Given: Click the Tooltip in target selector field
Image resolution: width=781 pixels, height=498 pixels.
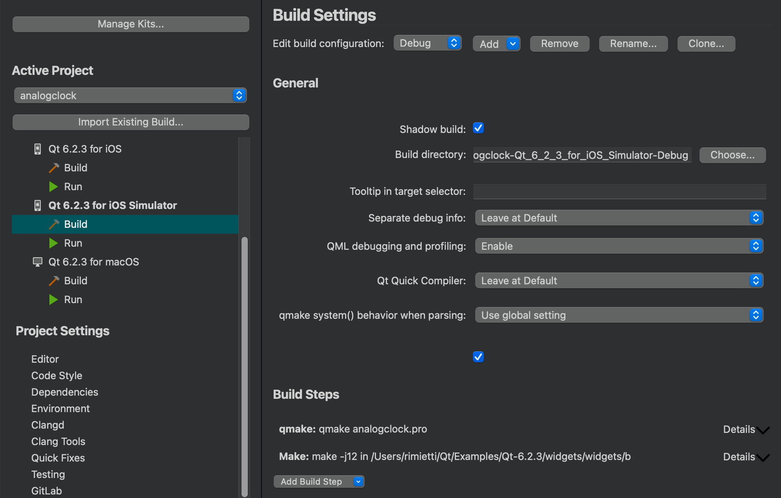Looking at the screenshot, I should [619, 192].
